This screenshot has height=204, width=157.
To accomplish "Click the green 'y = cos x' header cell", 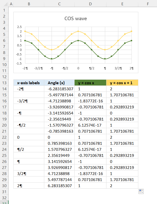I will (90, 83).
